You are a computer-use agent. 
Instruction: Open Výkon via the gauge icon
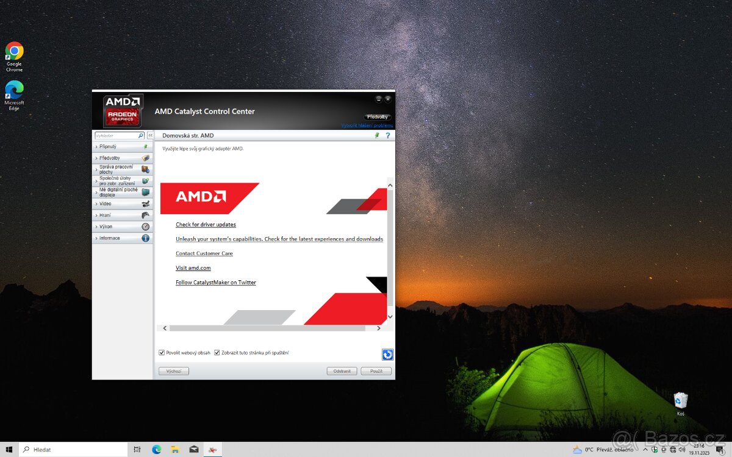145,226
